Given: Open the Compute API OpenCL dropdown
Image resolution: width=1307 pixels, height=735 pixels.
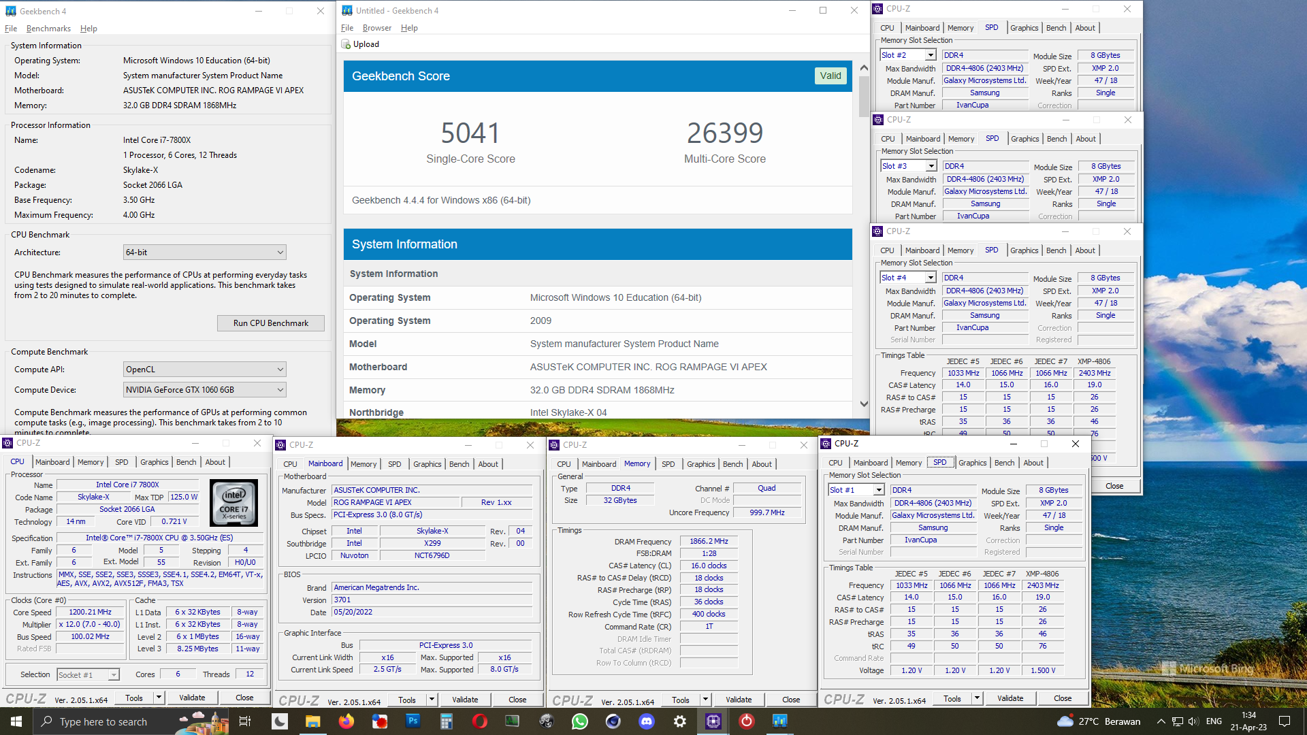Looking at the screenshot, I should pyautogui.click(x=205, y=370).
